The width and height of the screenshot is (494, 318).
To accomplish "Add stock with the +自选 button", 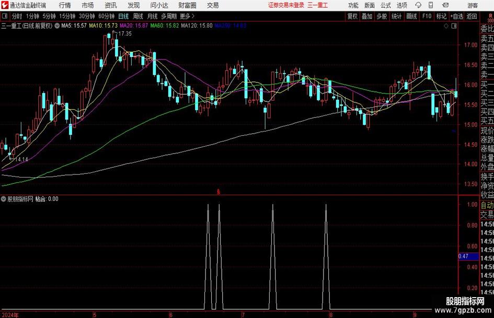I will (457, 16).
